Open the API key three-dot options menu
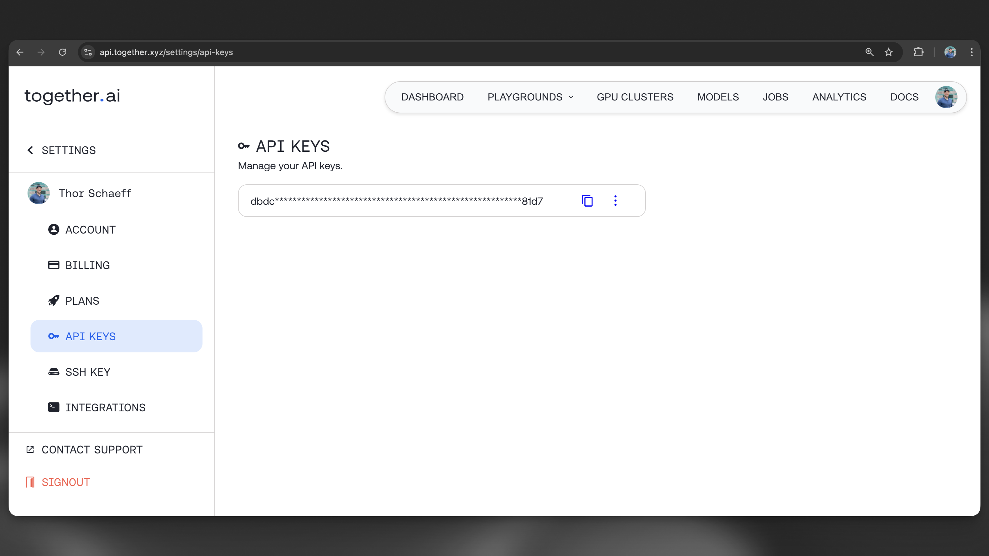The width and height of the screenshot is (989, 556). (x=615, y=201)
